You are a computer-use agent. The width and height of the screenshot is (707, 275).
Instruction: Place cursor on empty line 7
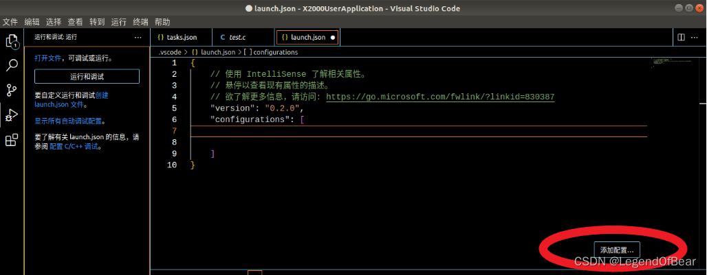click(418, 131)
